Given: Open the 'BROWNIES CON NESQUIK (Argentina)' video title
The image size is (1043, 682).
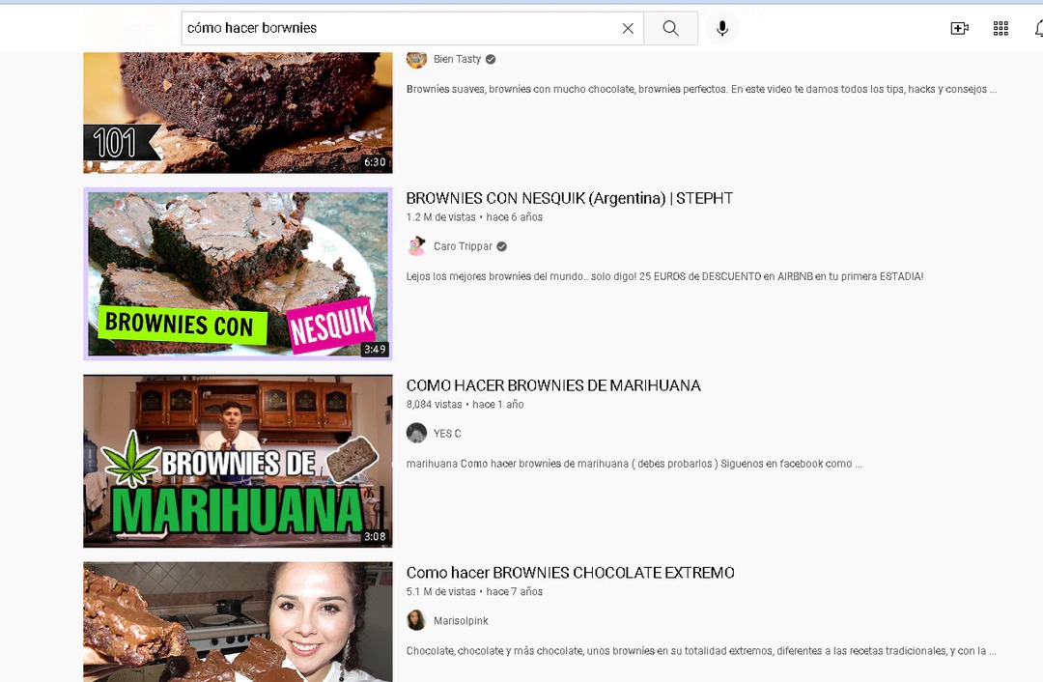Looking at the screenshot, I should [569, 198].
